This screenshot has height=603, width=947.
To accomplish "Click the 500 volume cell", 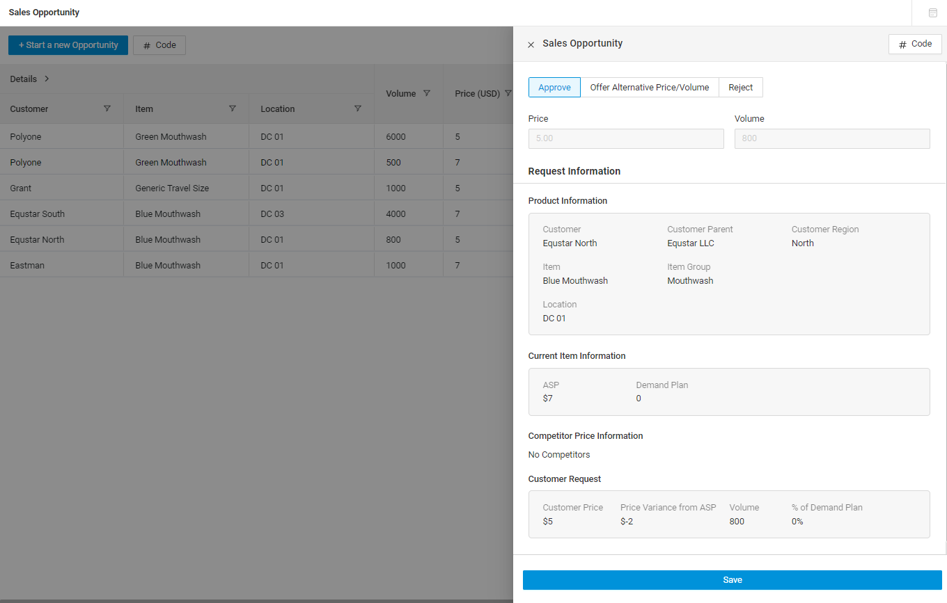I will [x=409, y=162].
